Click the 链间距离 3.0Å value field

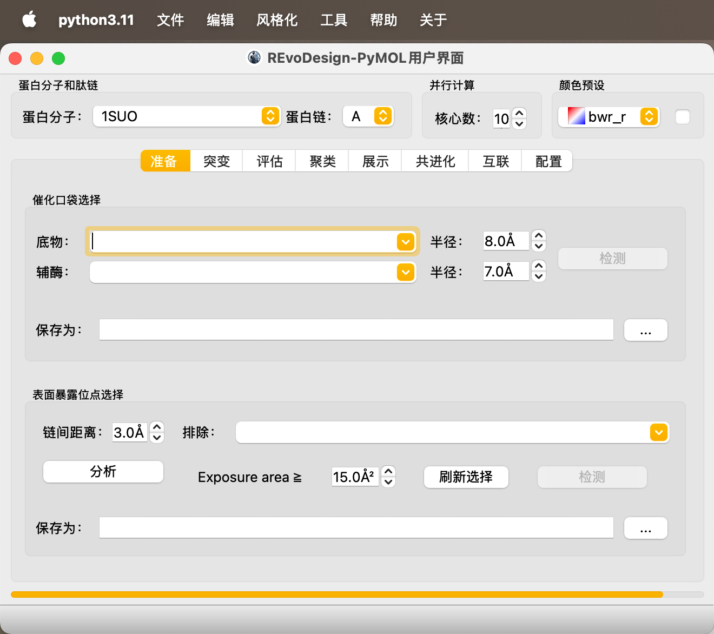[x=129, y=432]
